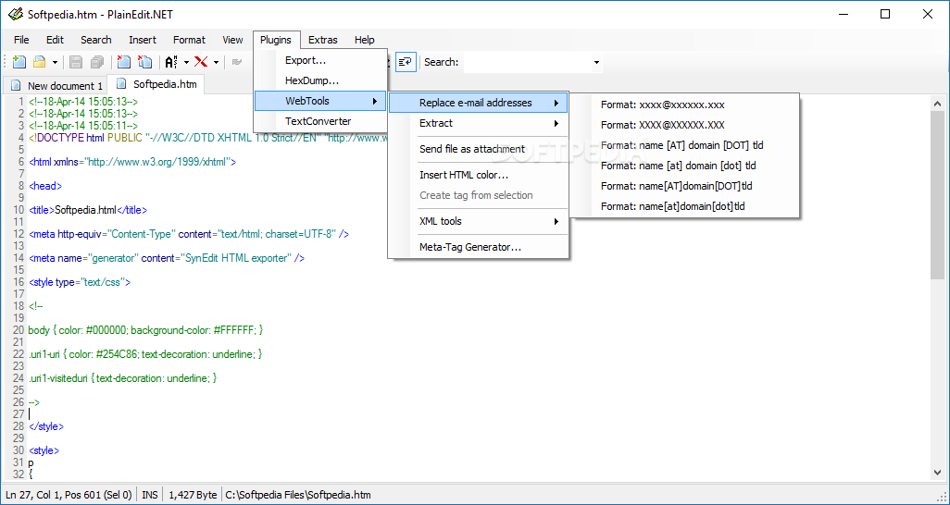
Task: Click the '<style type="text/css">' line
Action: tap(80, 282)
